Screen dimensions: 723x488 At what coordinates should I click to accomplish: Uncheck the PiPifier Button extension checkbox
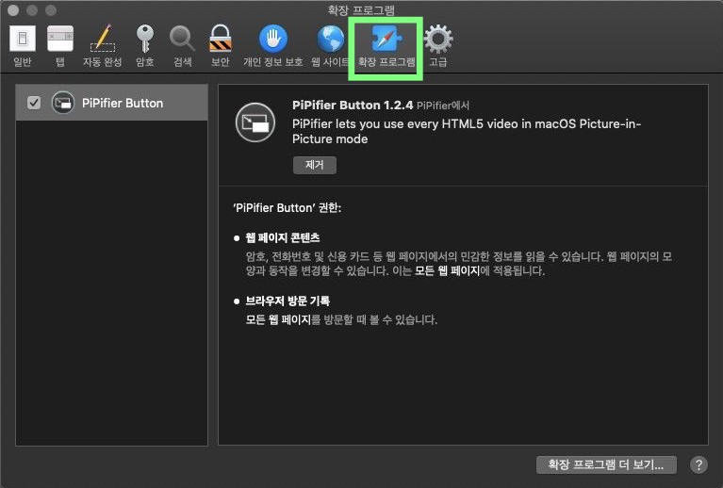[34, 103]
